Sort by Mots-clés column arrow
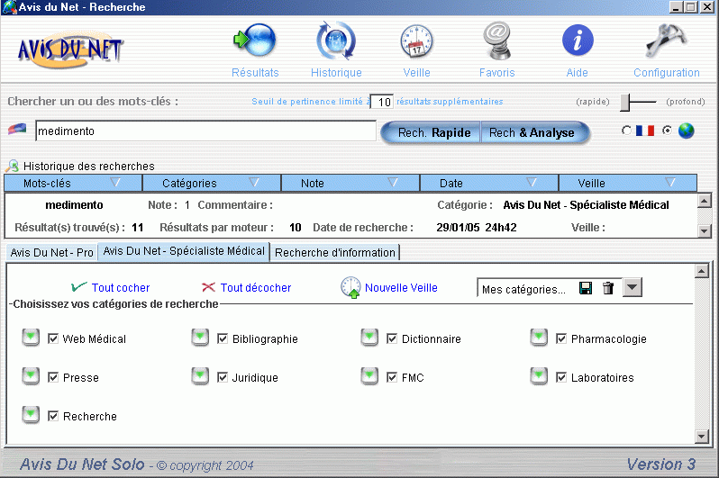 115,183
